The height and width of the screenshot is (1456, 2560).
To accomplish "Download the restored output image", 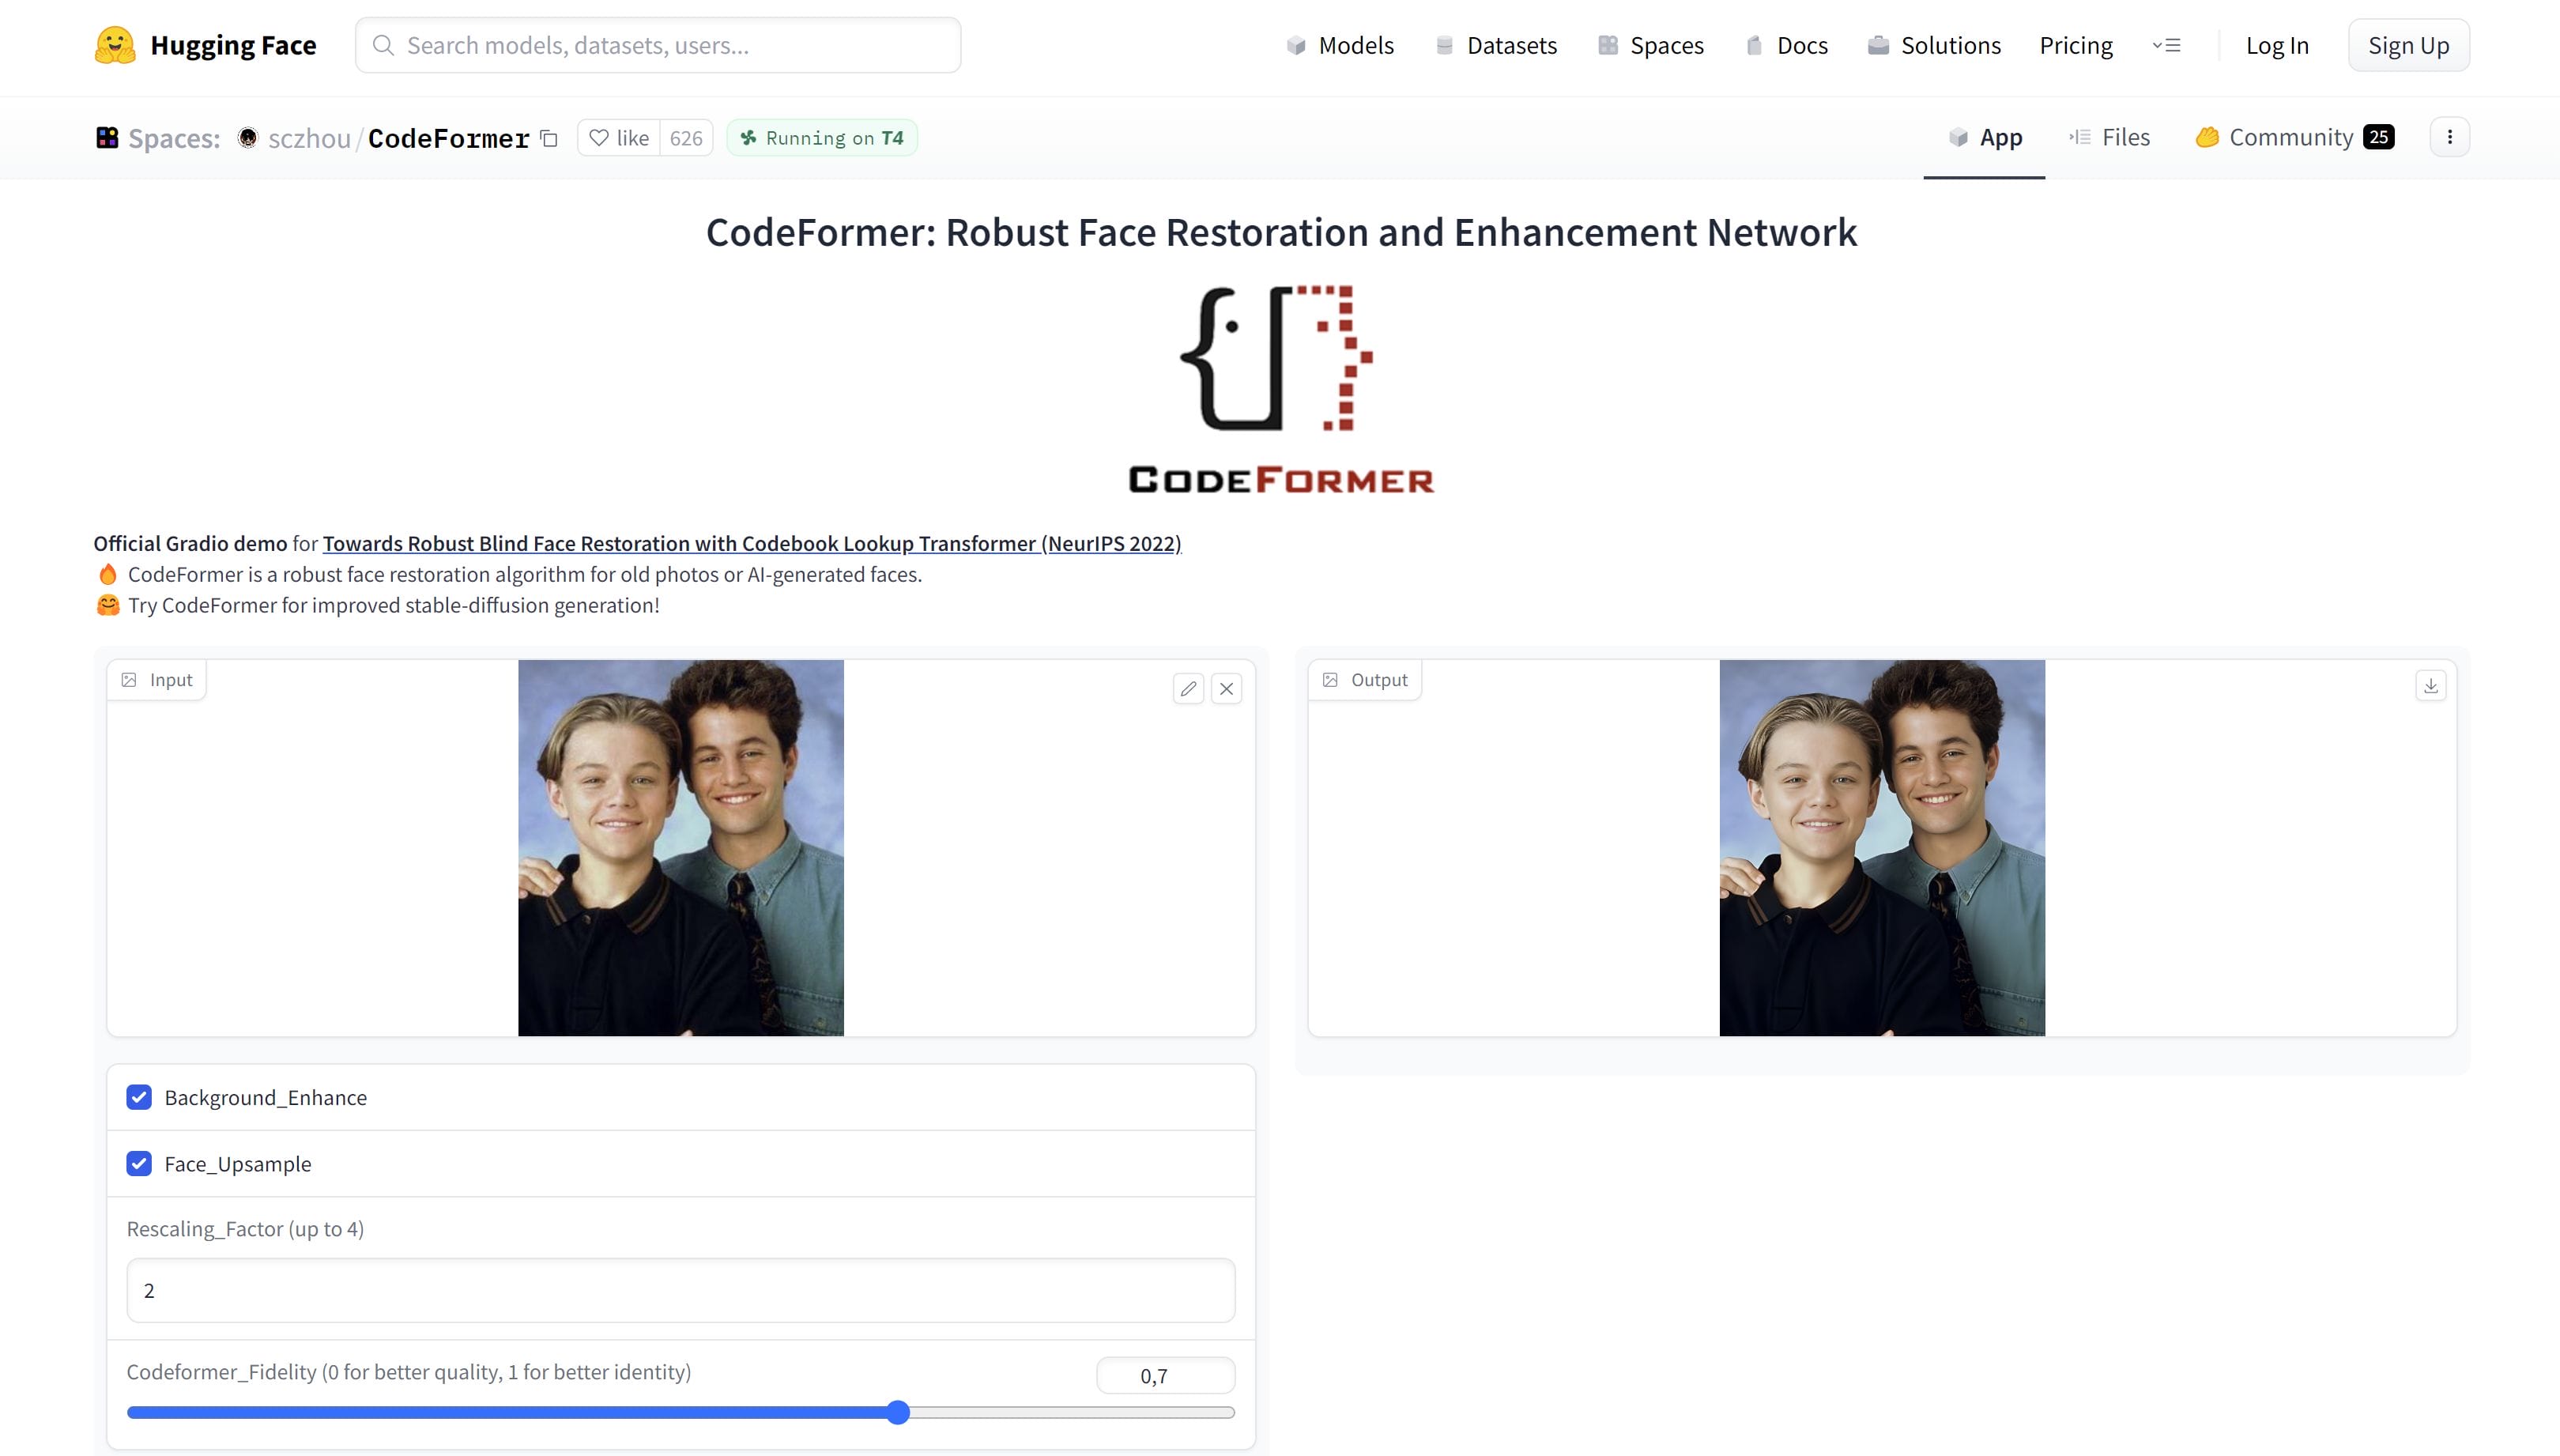I will pyautogui.click(x=2430, y=686).
